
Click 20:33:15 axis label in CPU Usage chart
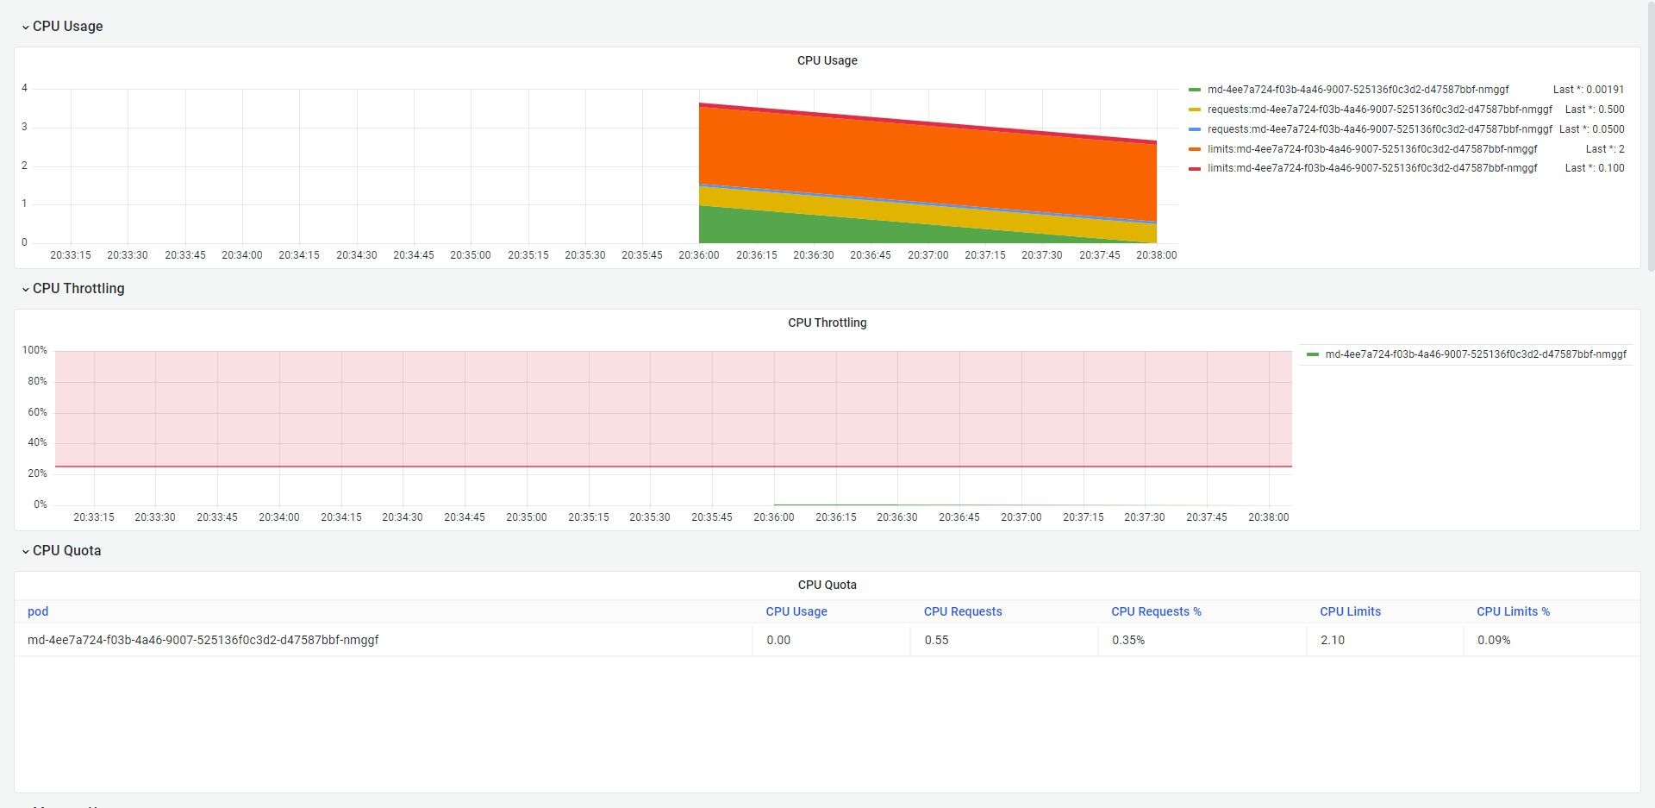71,255
